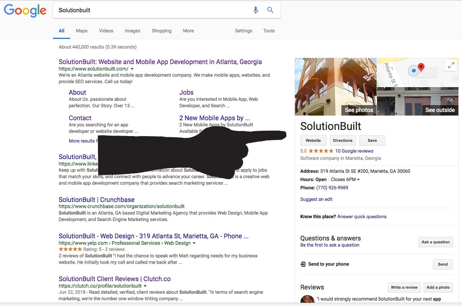Click the Directions button

(x=343, y=140)
